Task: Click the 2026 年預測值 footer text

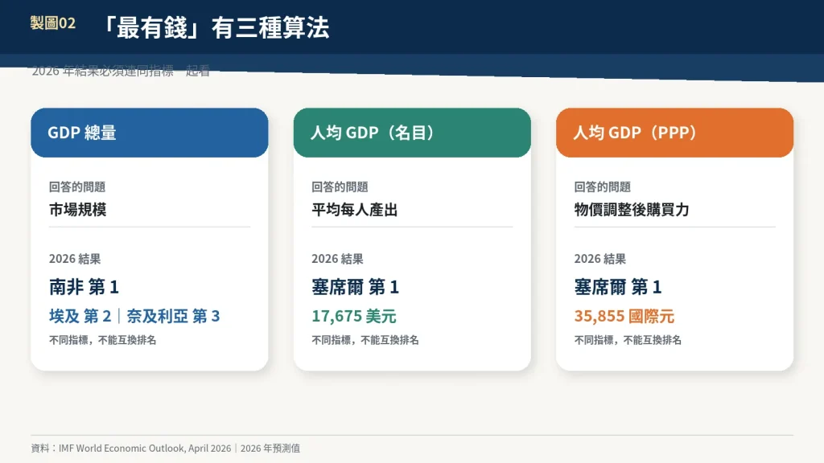Action: click(270, 449)
